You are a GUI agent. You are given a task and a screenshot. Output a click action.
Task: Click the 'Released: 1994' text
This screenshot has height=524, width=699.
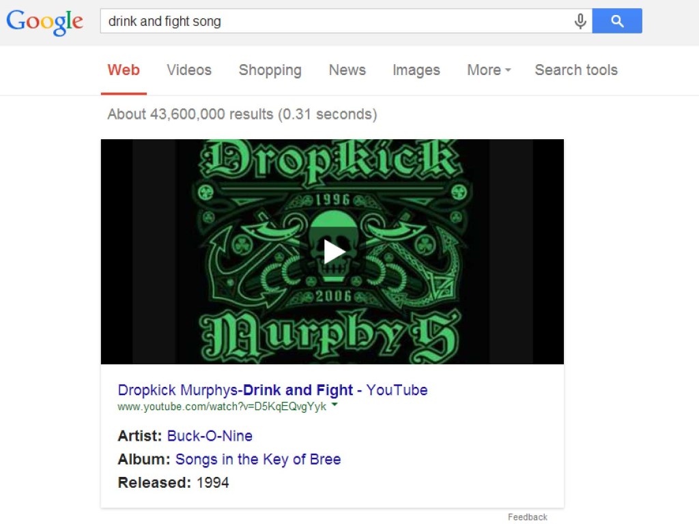(173, 482)
